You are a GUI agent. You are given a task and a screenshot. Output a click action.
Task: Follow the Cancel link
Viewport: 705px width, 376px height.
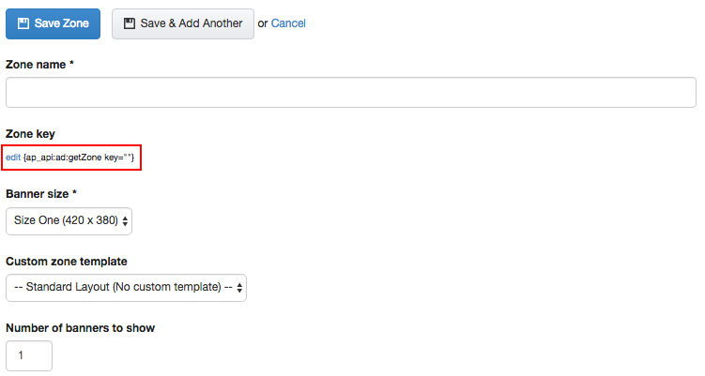click(288, 23)
